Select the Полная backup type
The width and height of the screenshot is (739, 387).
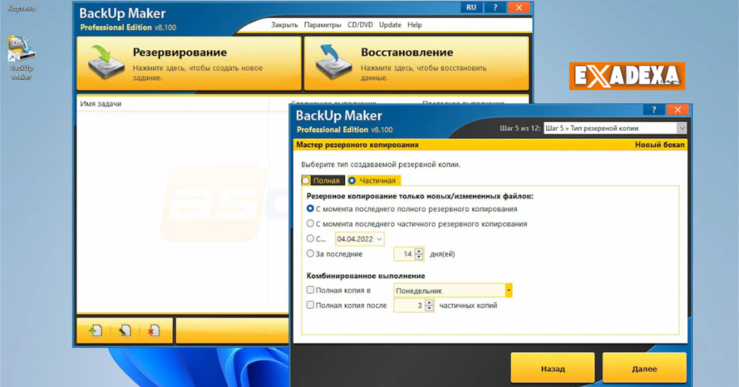[x=323, y=181]
